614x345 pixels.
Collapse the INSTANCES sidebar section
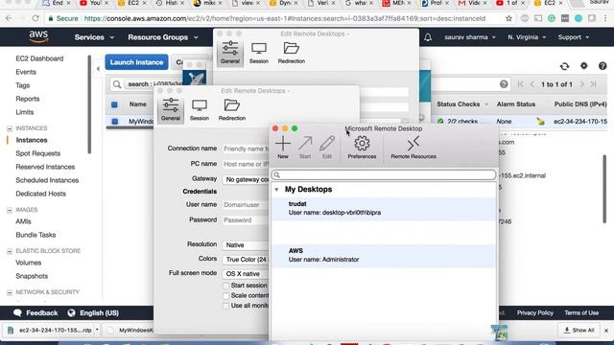[10, 128]
